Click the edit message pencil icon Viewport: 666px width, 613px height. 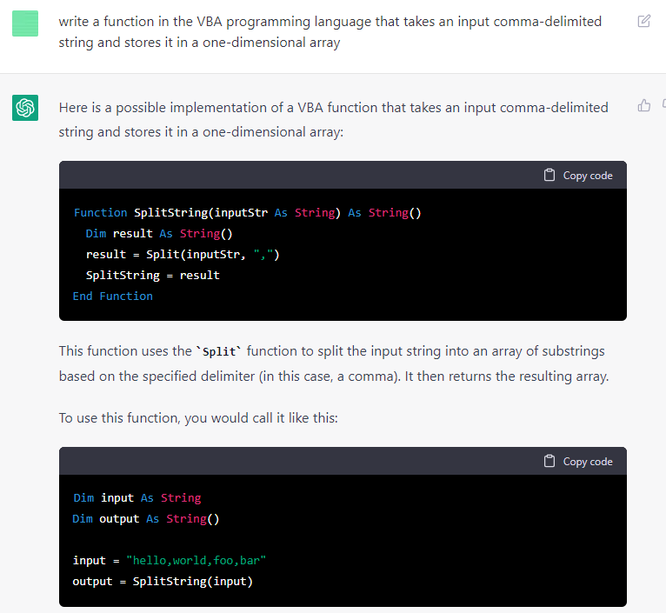click(x=644, y=21)
